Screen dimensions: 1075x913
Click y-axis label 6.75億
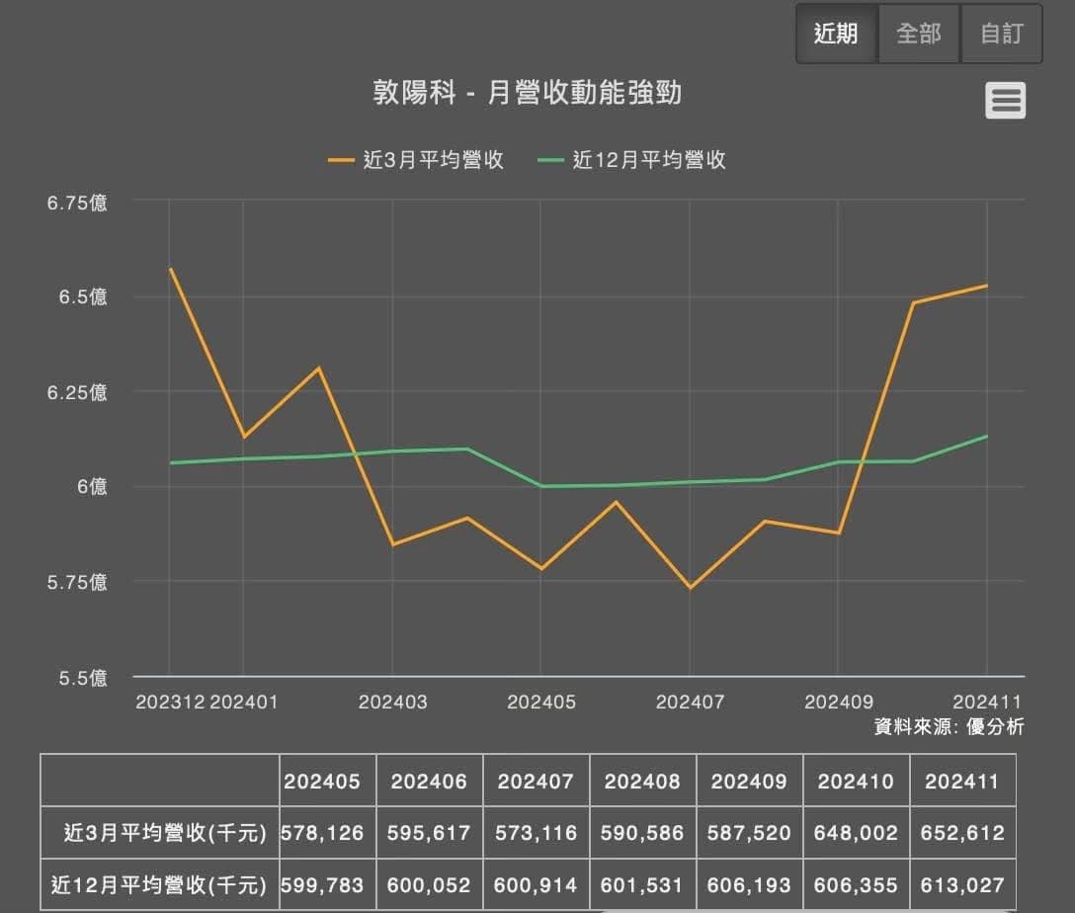coord(77,203)
